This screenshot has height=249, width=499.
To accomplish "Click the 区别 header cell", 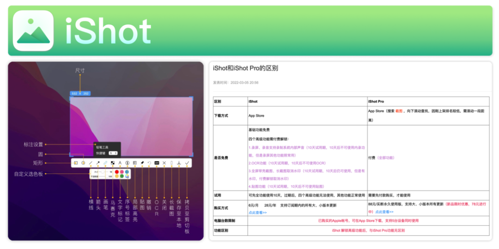I will click(231, 102).
